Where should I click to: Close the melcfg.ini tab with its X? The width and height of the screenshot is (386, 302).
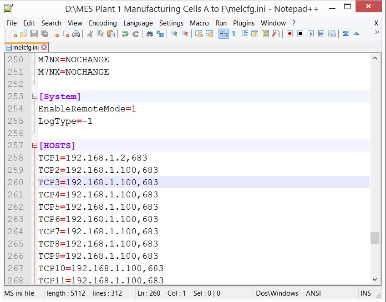[44, 47]
